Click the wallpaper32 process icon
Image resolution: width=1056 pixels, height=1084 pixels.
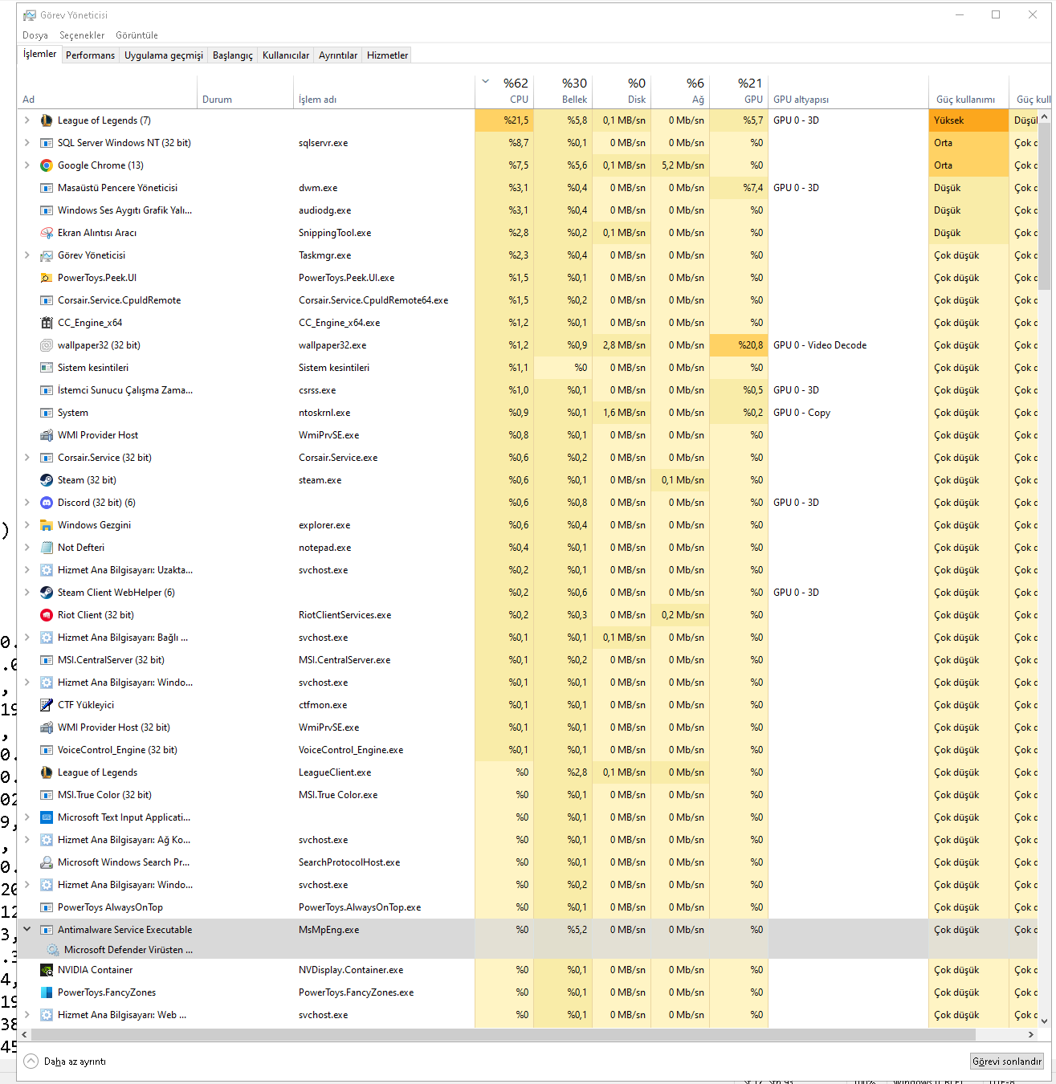pyautogui.click(x=47, y=345)
